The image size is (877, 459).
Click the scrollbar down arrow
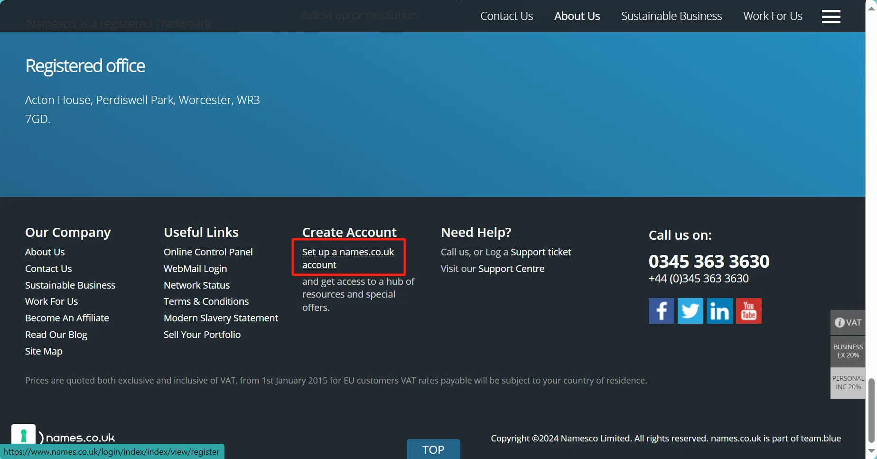tap(871, 451)
